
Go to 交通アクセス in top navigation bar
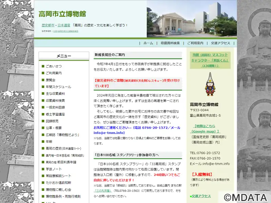pos(221,43)
